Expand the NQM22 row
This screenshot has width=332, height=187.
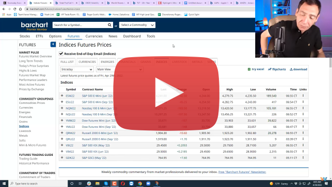[x=62, y=108]
